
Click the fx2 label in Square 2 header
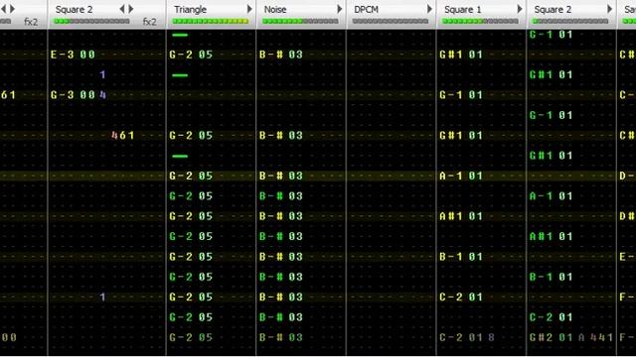point(150,22)
